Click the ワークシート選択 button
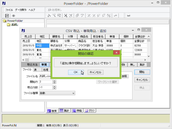Image resolution: width=172 pixels, height=129 pixels. [107, 82]
